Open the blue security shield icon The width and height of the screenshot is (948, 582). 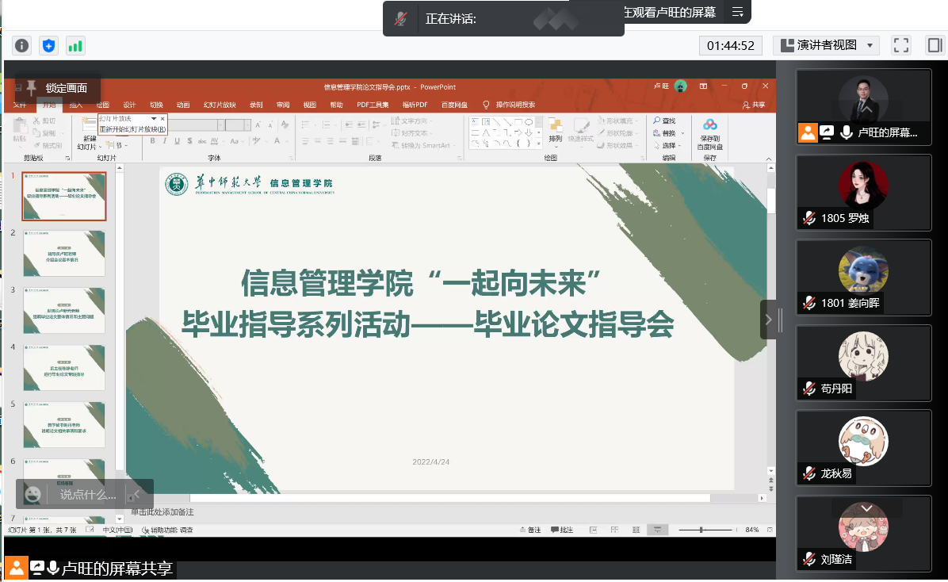[49, 46]
